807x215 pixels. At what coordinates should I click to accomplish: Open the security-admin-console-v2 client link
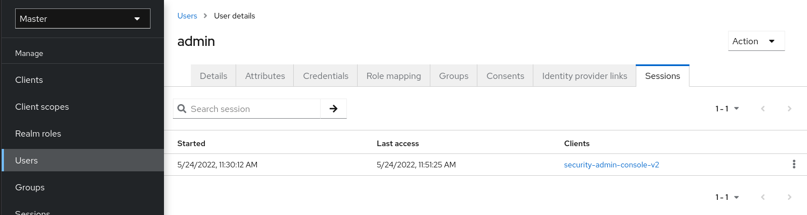click(x=612, y=165)
